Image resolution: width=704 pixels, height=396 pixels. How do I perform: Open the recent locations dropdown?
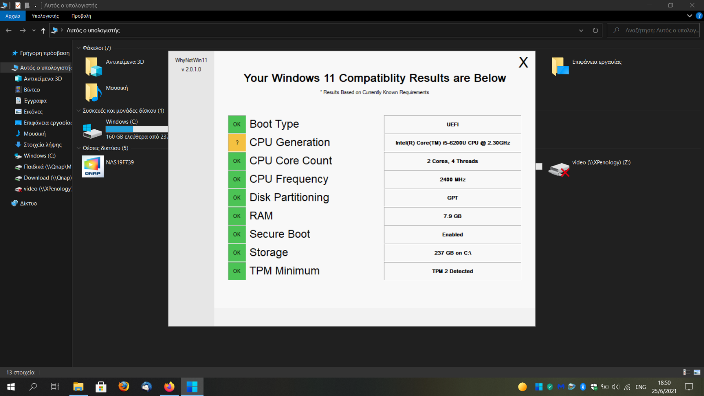34,30
